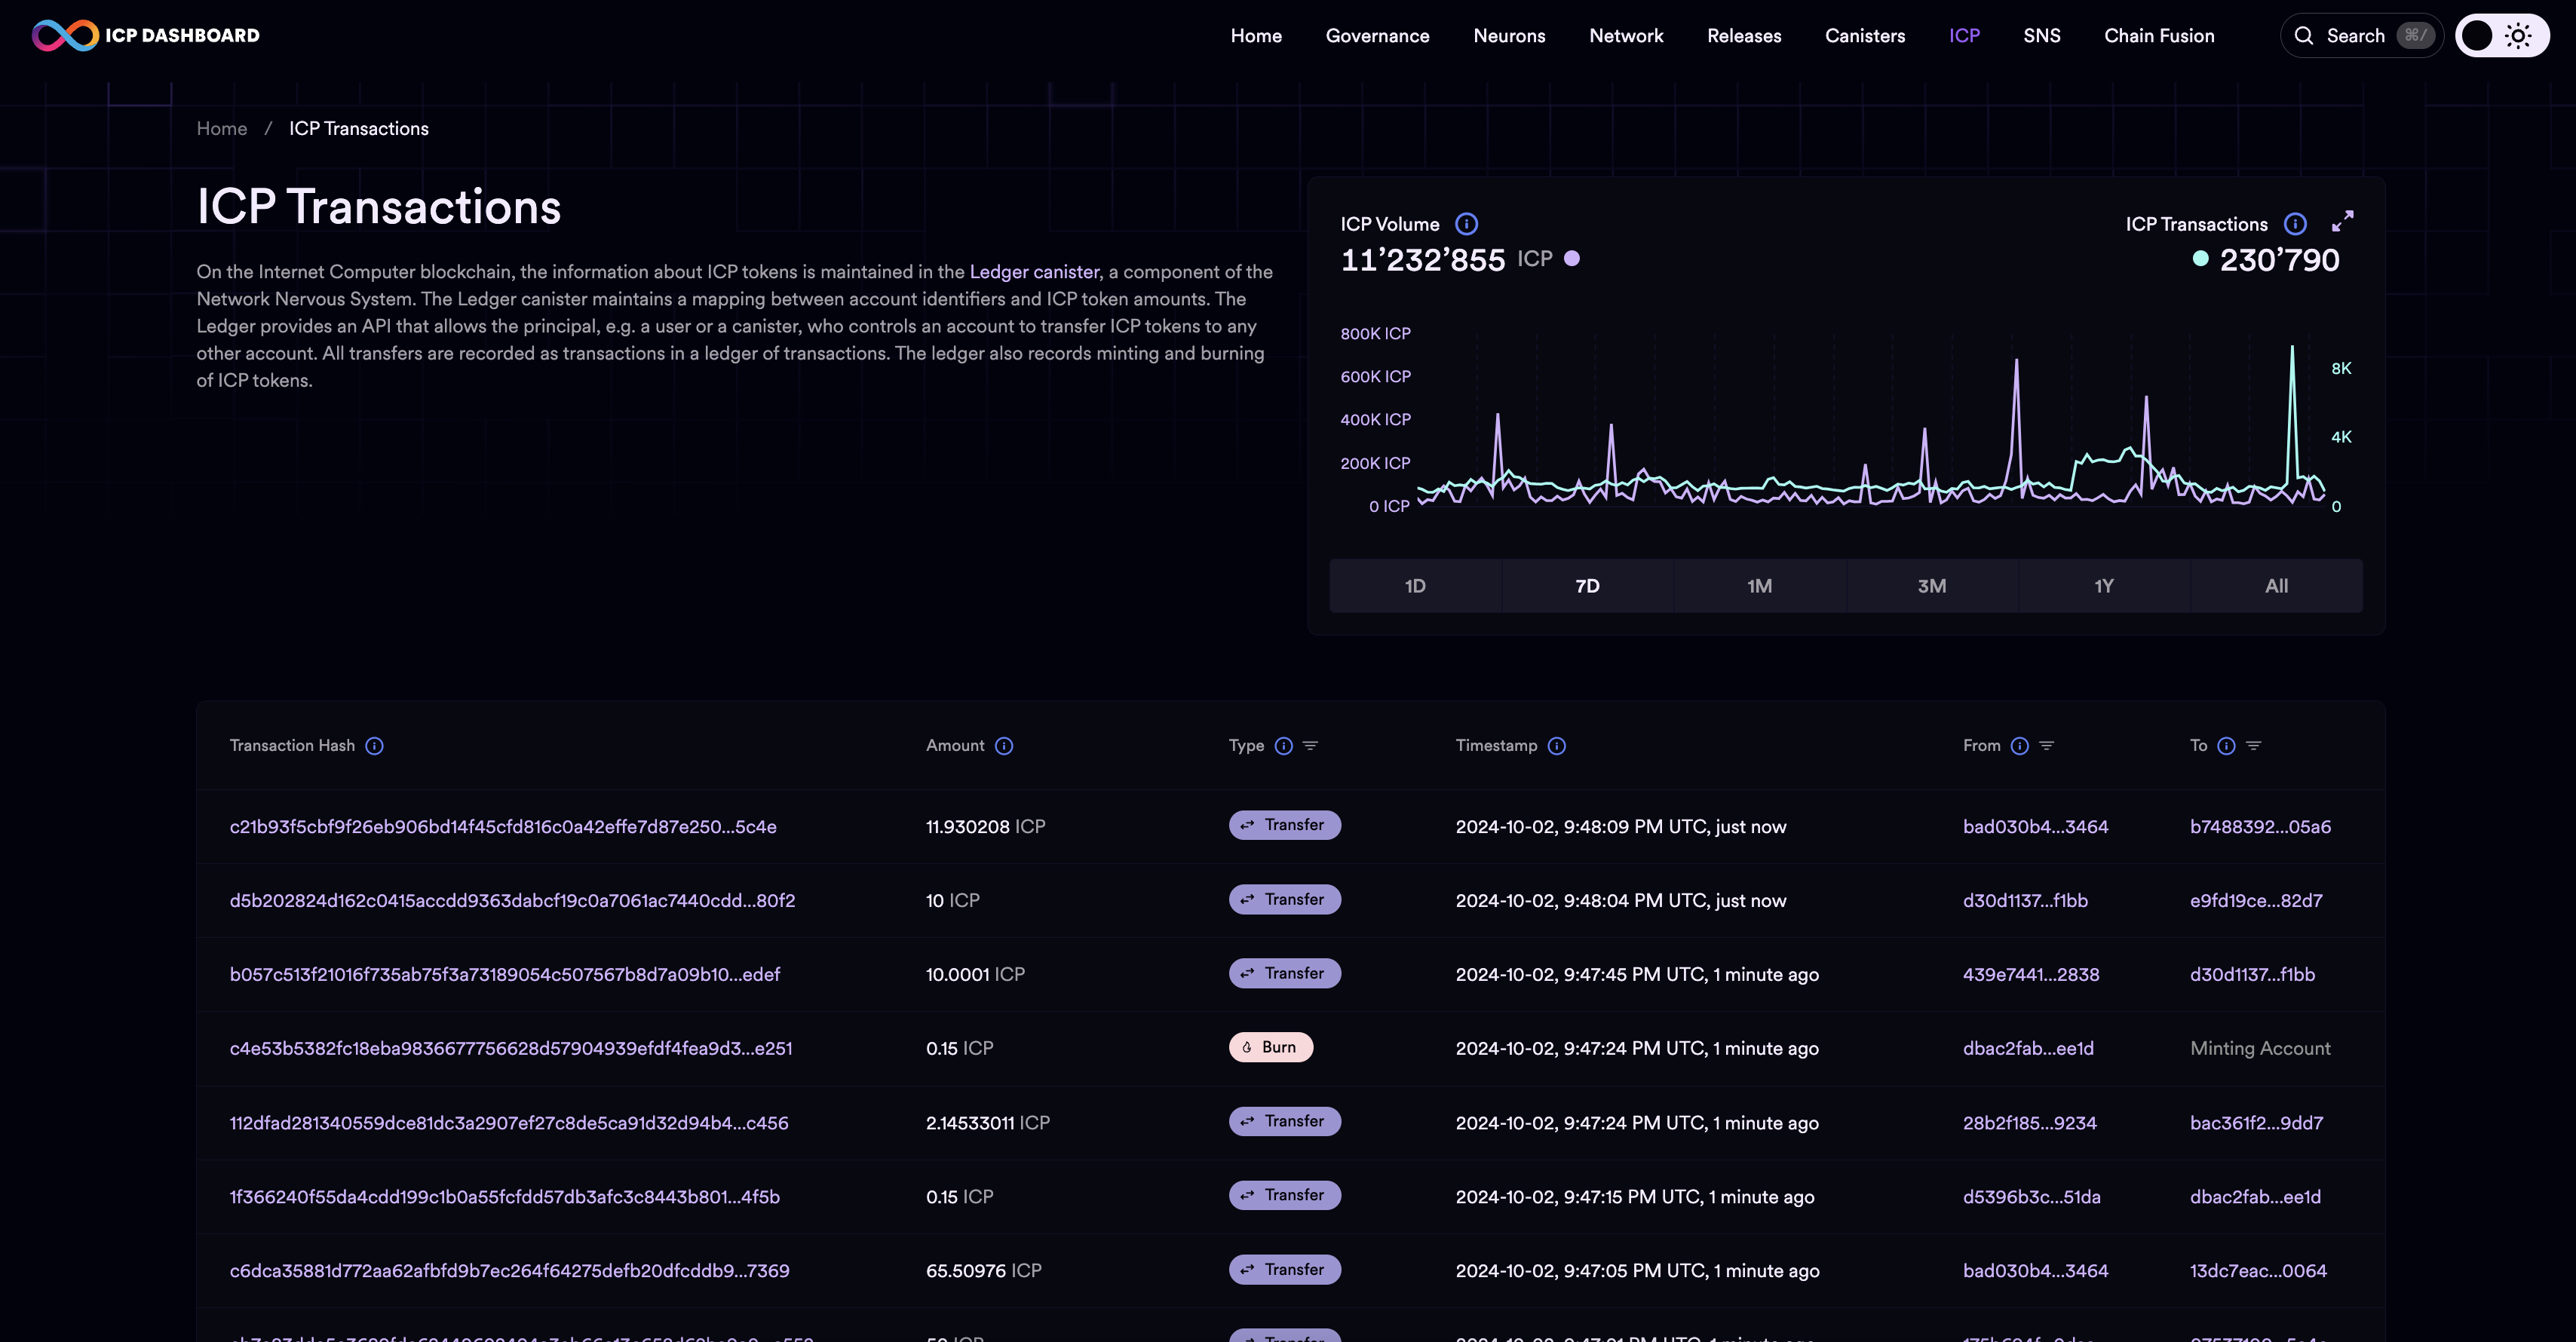Toggle the dark/light theme switch
This screenshot has width=2576, height=1342.
[x=2501, y=36]
